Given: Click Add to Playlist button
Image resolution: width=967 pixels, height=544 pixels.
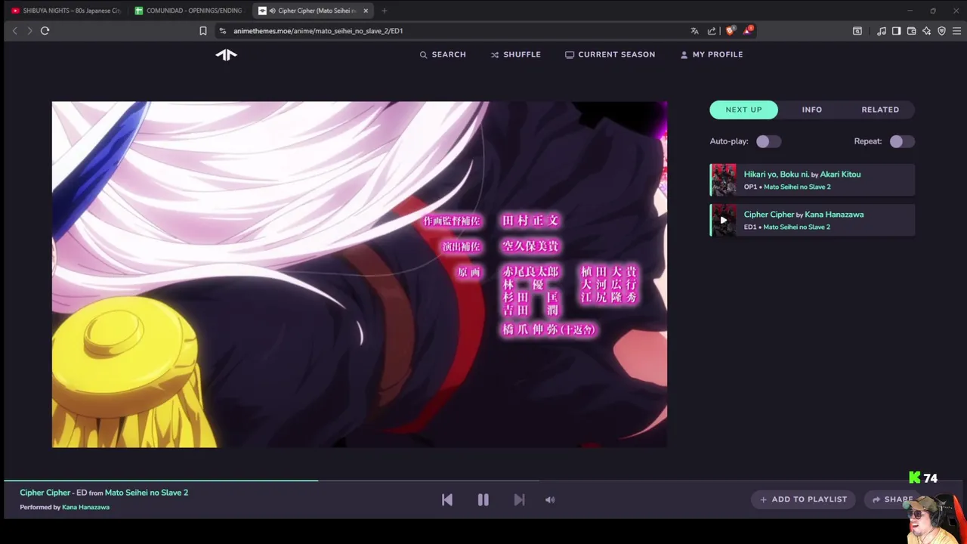Looking at the screenshot, I should 803,499.
